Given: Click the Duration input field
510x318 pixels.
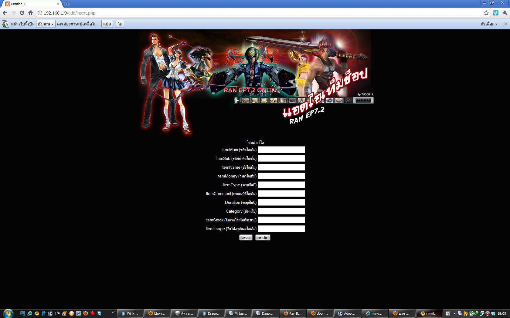Looking at the screenshot, I should [281, 202].
